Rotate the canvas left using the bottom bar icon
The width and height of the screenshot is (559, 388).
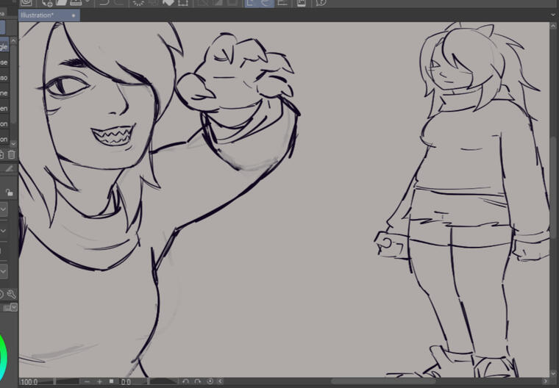(x=185, y=382)
